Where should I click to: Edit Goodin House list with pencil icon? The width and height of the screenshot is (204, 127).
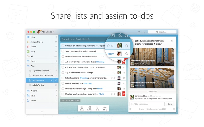click(x=56, y=80)
